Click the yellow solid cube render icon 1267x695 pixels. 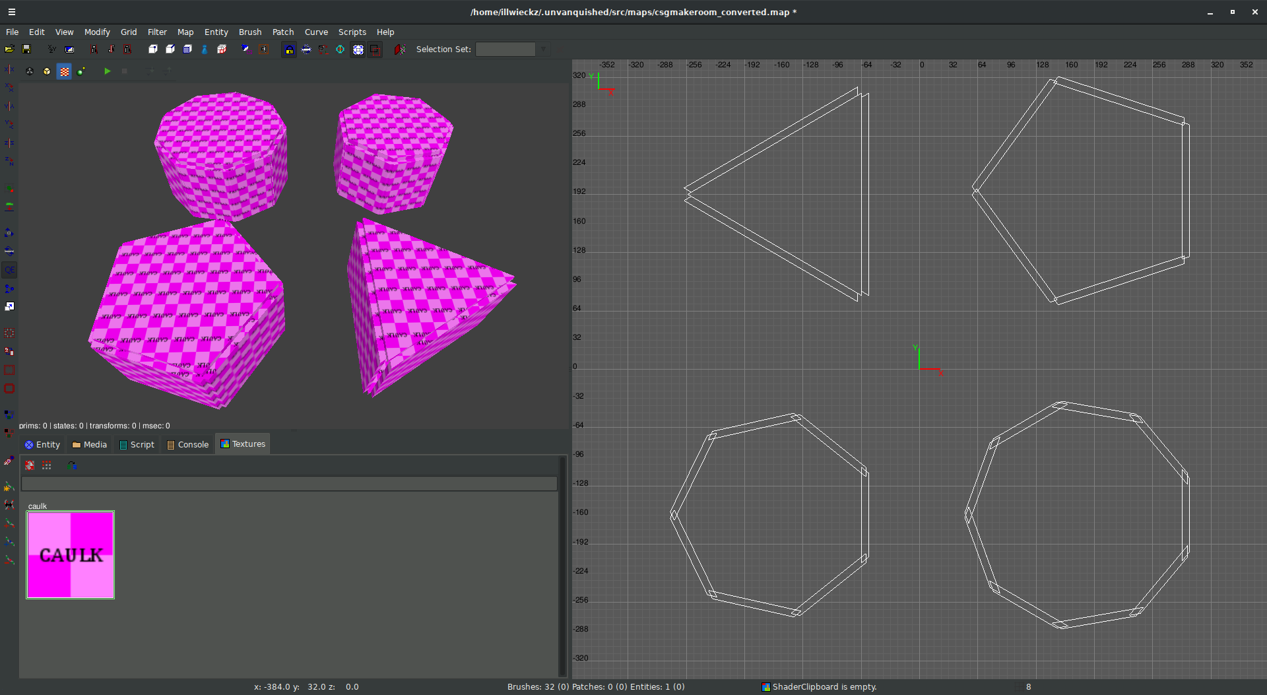(47, 71)
